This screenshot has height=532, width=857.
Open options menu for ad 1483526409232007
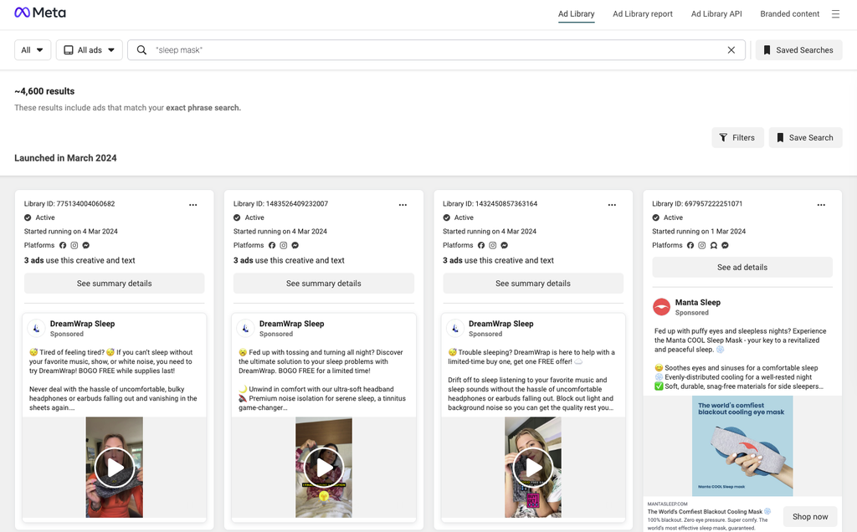[403, 205]
